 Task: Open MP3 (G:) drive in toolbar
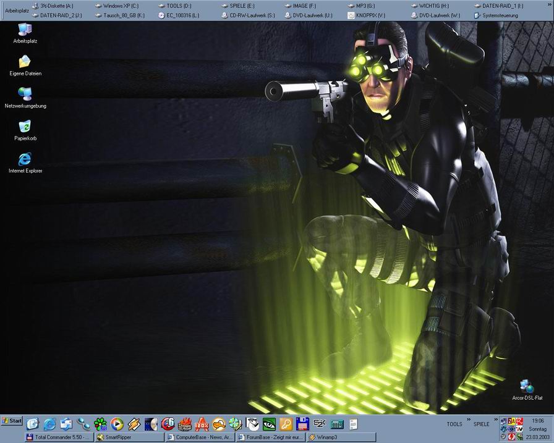[362, 6]
